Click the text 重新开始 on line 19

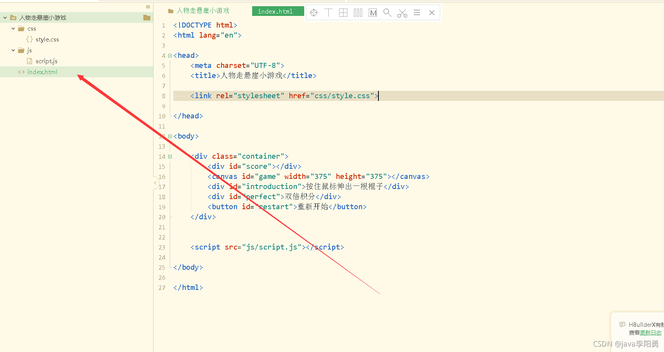point(313,207)
